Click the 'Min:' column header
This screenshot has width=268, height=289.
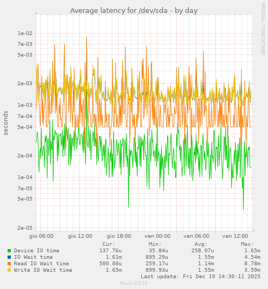pyautogui.click(x=155, y=244)
